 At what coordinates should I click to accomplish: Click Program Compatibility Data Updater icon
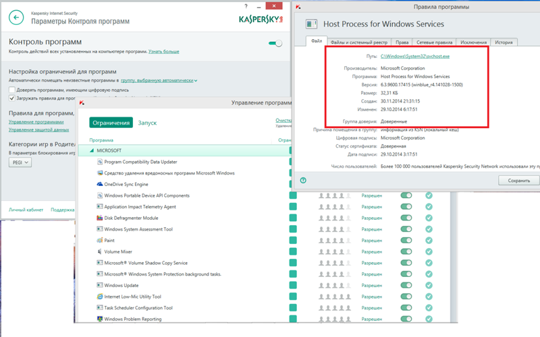(x=100, y=162)
